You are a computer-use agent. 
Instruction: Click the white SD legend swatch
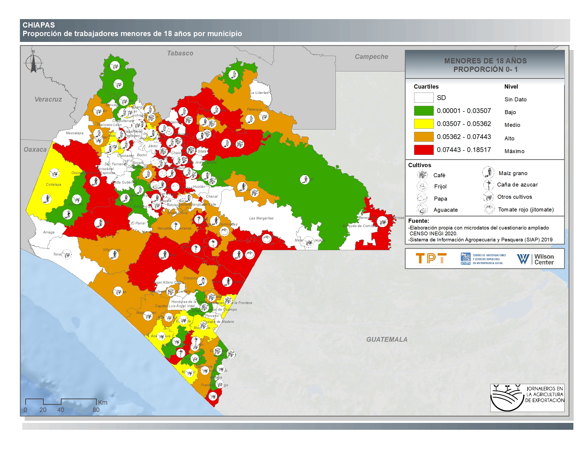(x=424, y=98)
